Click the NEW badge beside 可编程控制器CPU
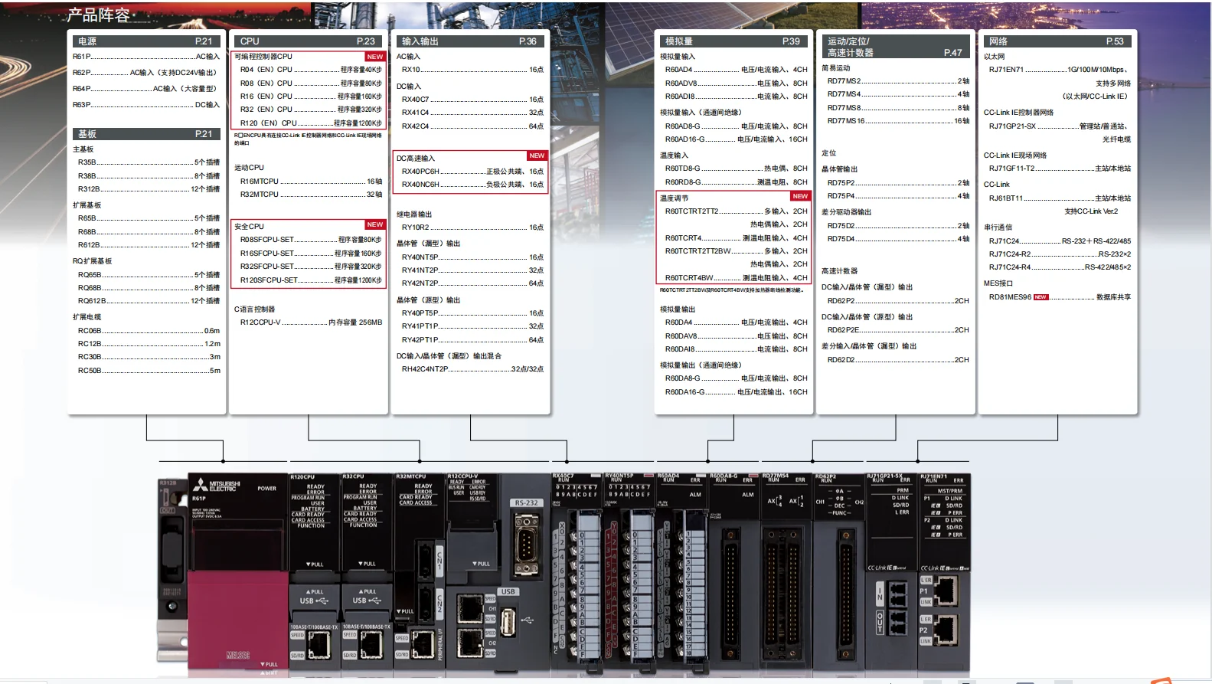The image size is (1212, 684). tap(374, 57)
